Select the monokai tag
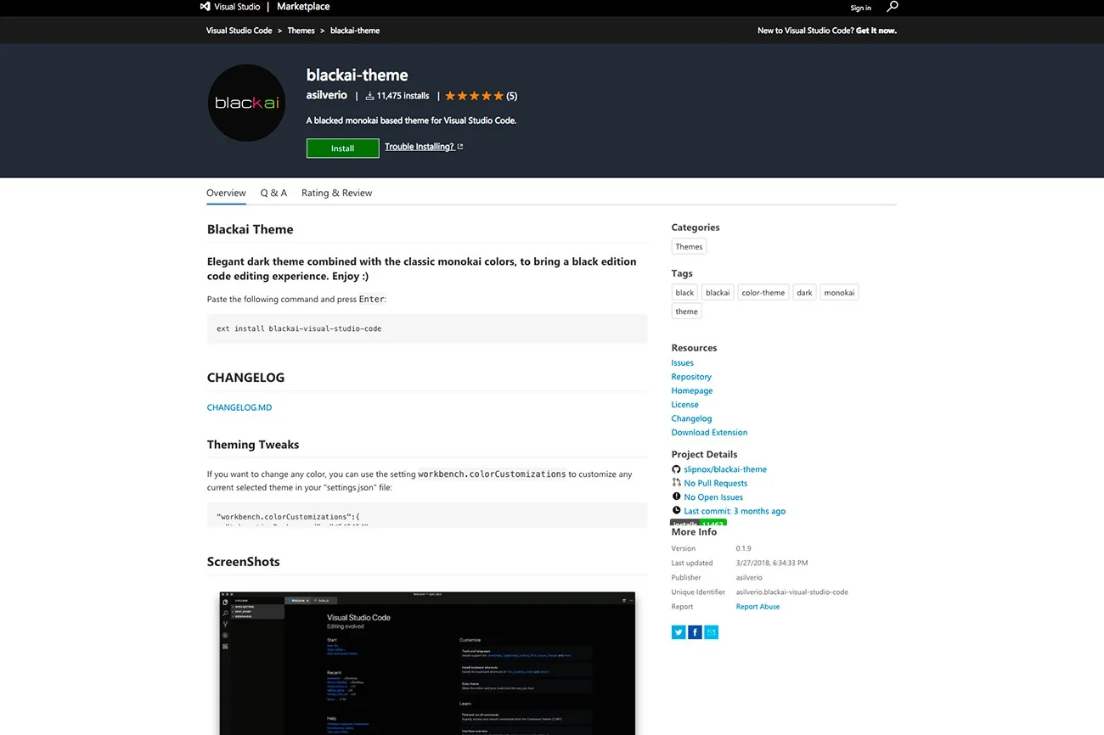The image size is (1104, 735). tap(839, 293)
